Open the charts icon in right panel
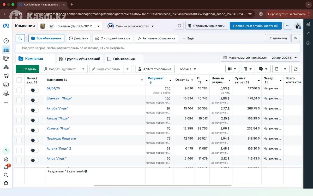This screenshot has height=196, width=313. 308,24
